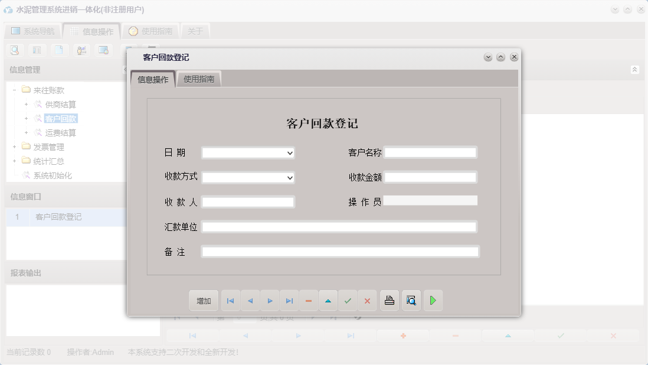The image size is (648, 365).
Task: Click the magnifier search icon on the main toolbar
Action: 14,50
